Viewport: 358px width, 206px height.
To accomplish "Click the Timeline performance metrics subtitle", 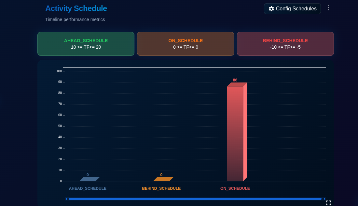I will [x=75, y=19].
